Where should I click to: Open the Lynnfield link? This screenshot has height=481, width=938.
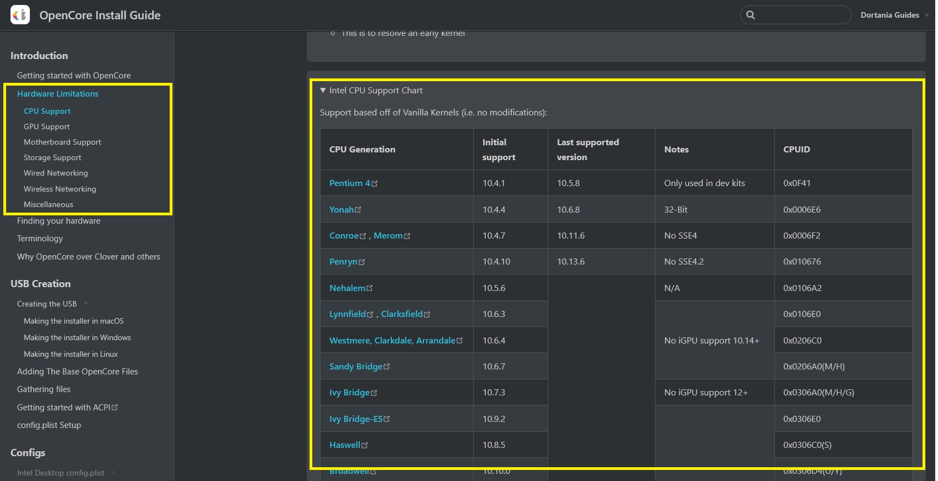coord(348,314)
